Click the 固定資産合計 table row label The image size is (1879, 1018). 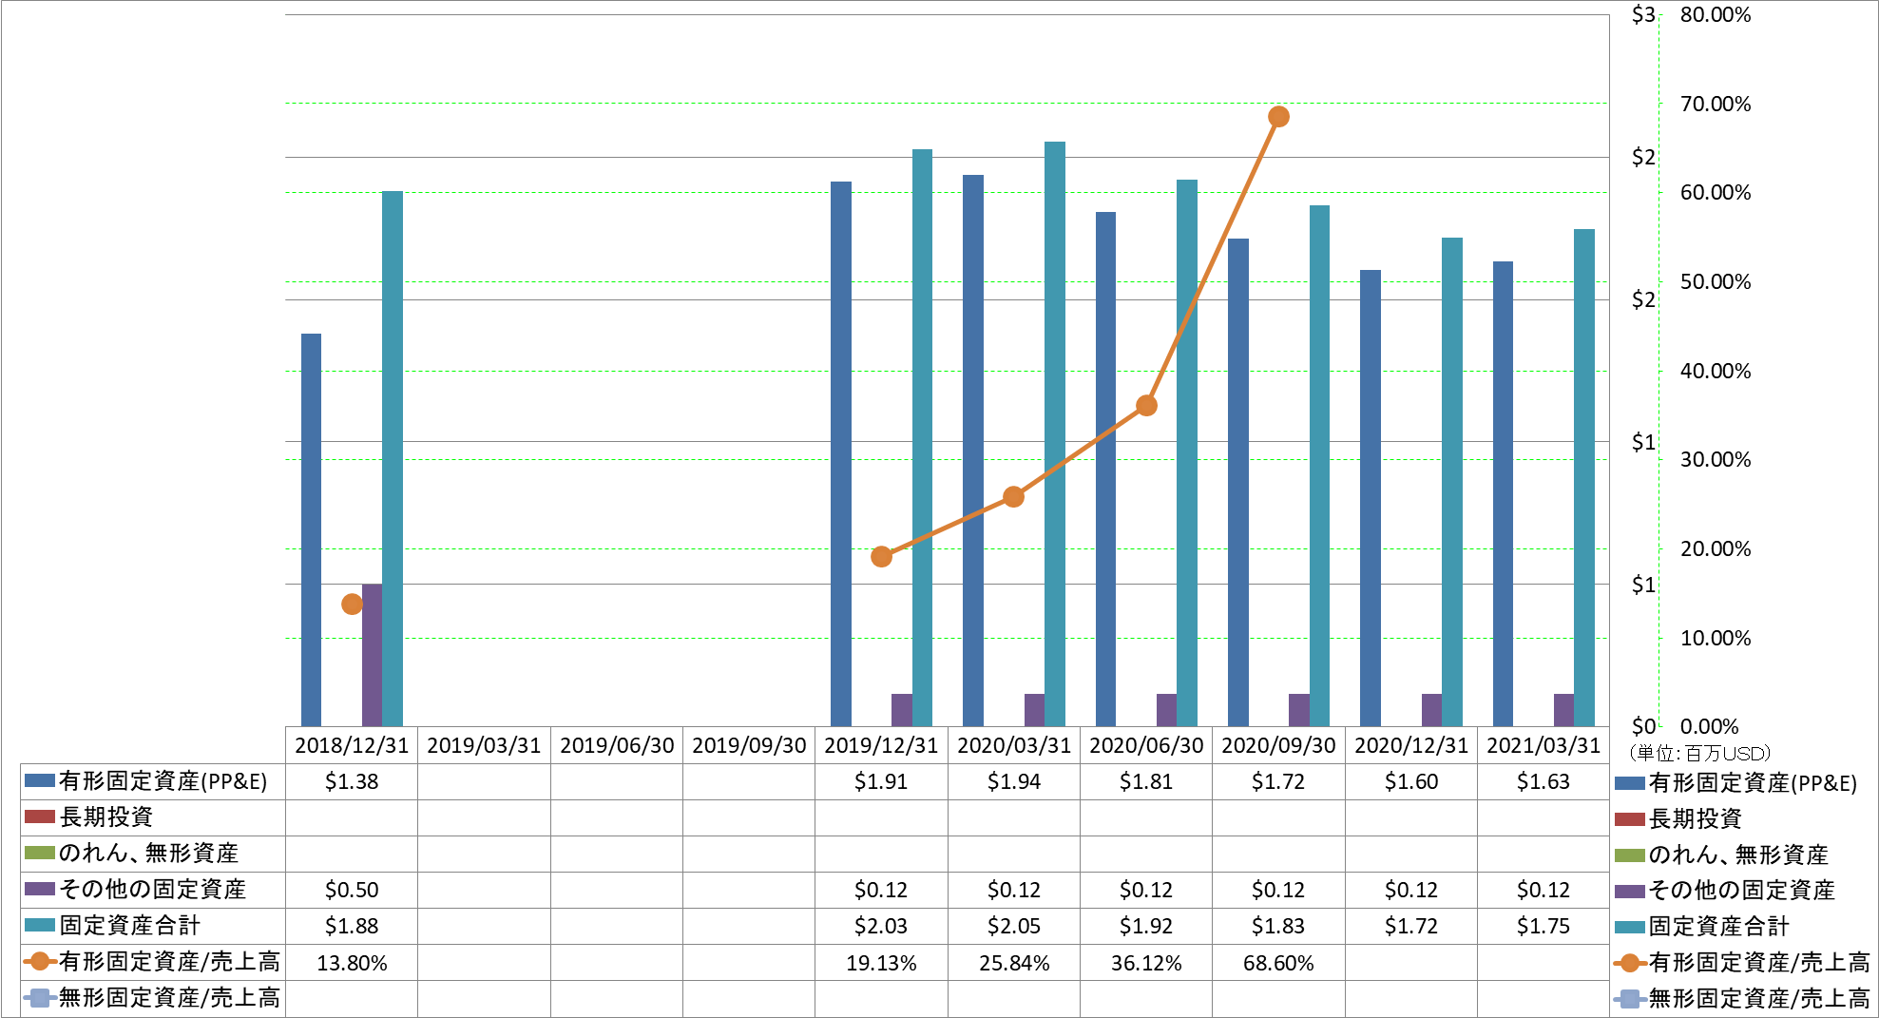[x=129, y=926]
